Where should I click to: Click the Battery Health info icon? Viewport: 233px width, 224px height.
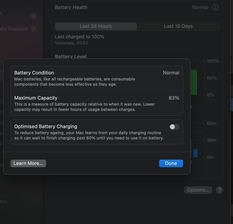coord(215,7)
